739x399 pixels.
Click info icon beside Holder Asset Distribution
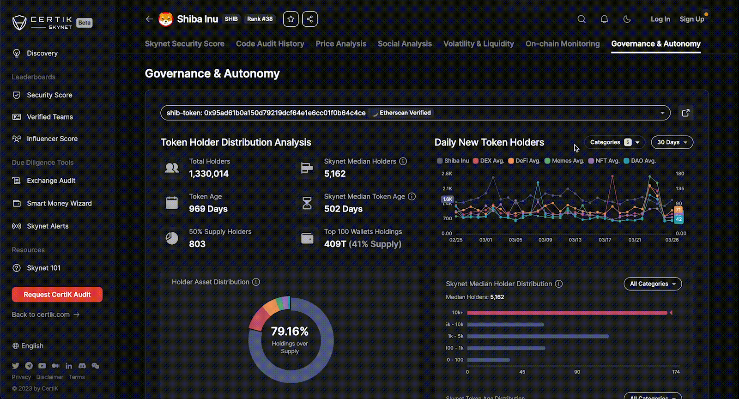click(256, 282)
